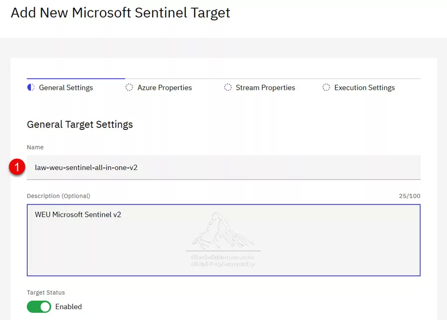Go to the Azure Properties step
Screen dimensions: 447x320
pyautogui.click(x=164, y=88)
